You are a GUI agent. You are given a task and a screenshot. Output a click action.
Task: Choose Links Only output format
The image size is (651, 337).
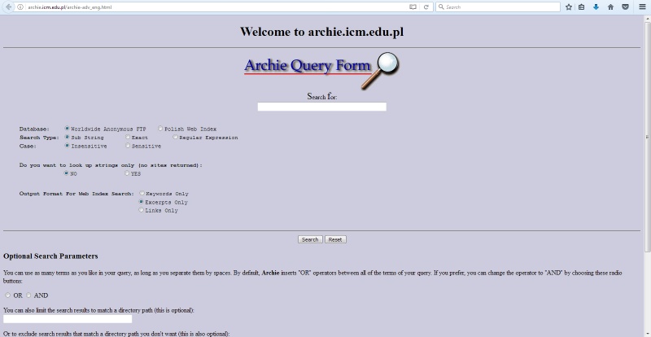(x=142, y=210)
